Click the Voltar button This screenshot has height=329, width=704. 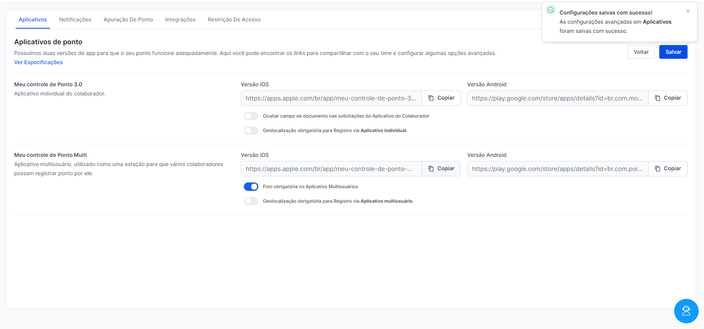tap(641, 52)
